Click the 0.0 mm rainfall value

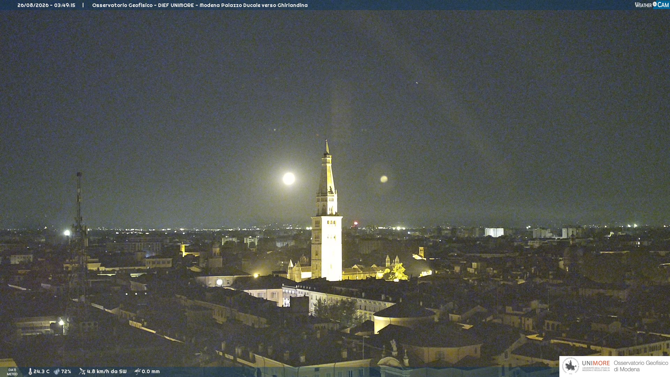151,372
